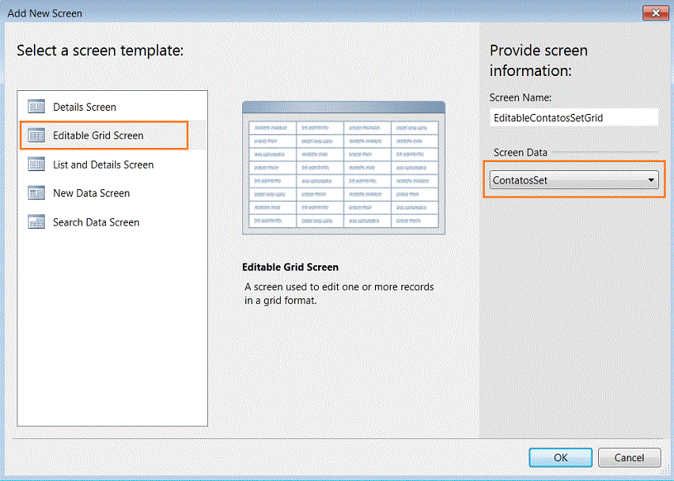Choose the Editable Grid Screen label
The image size is (674, 481).
click(98, 136)
